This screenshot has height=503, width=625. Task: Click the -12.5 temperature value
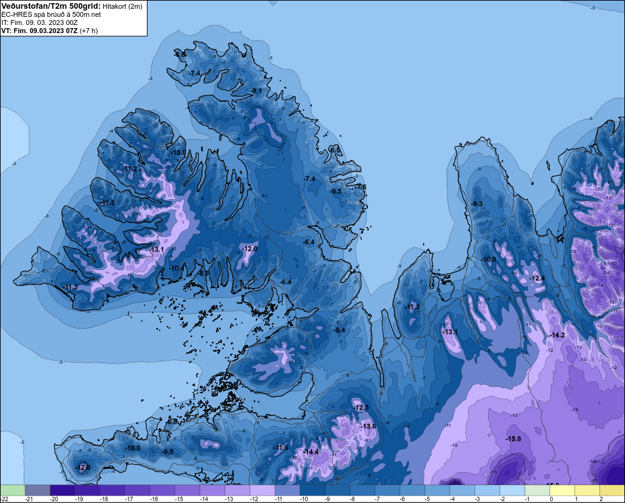coord(361,407)
